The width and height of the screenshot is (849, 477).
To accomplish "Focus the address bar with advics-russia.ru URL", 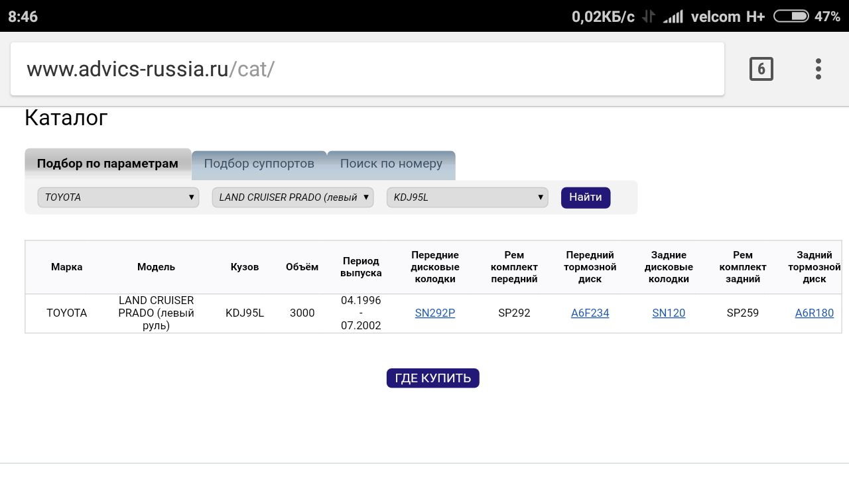I will click(x=367, y=69).
